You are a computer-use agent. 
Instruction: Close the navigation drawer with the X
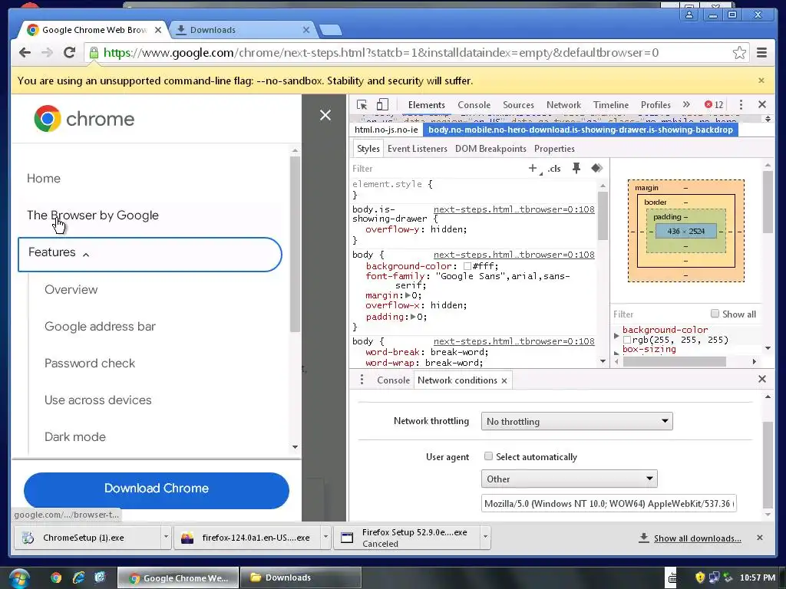pyautogui.click(x=325, y=115)
